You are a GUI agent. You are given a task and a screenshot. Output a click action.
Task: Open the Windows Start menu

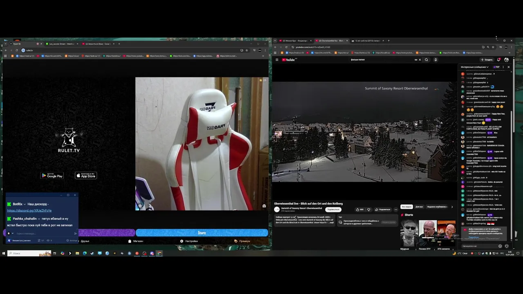(3, 253)
